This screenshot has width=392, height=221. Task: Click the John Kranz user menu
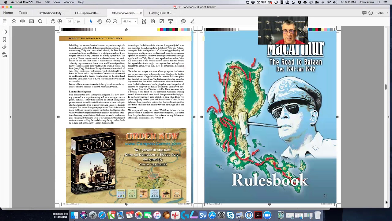click(366, 2)
